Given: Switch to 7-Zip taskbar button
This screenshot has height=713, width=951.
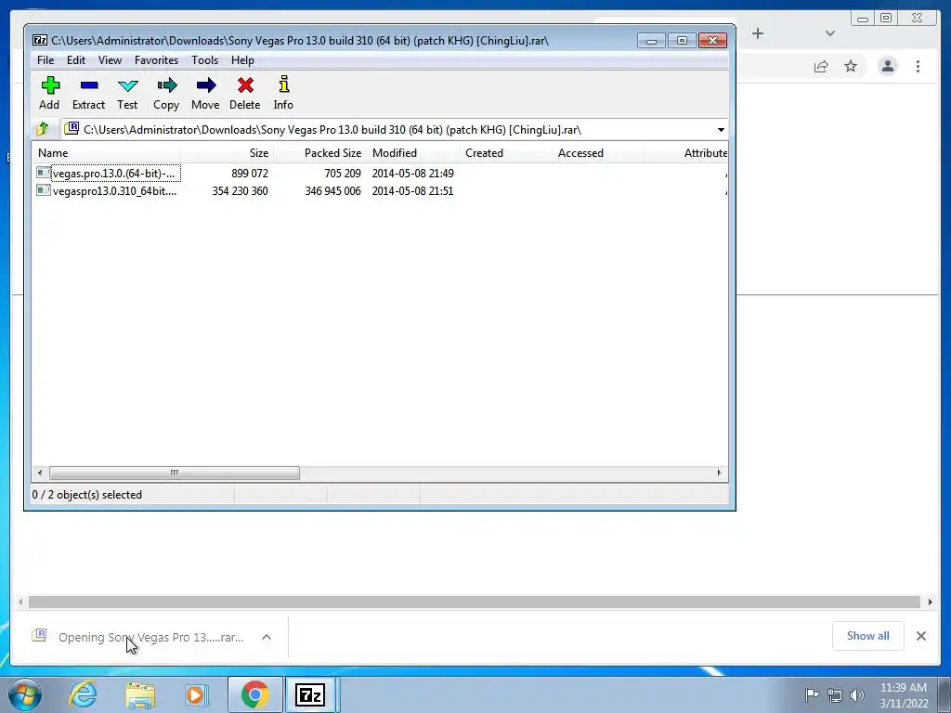Looking at the screenshot, I should point(310,694).
